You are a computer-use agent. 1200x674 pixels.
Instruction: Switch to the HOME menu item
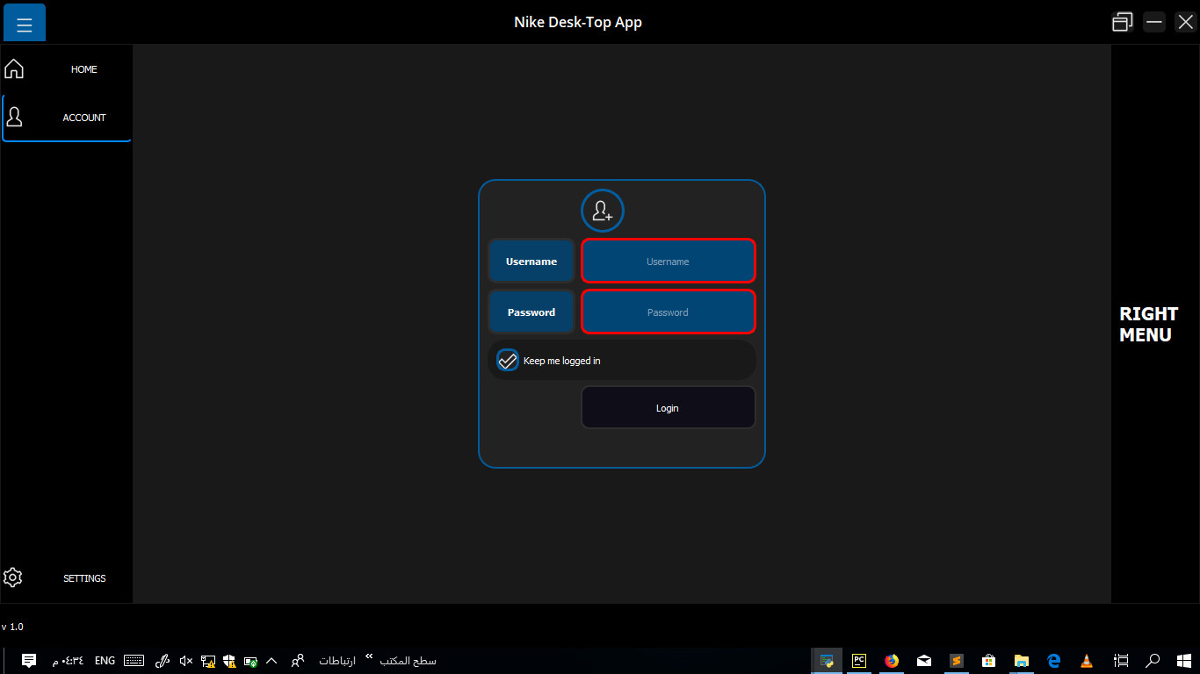(x=83, y=68)
